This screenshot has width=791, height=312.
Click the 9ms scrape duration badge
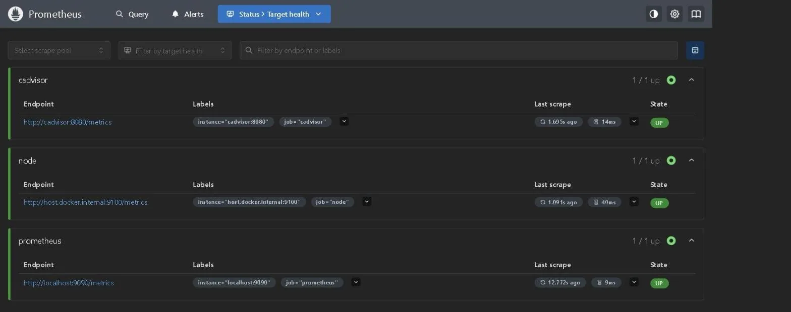coord(606,282)
